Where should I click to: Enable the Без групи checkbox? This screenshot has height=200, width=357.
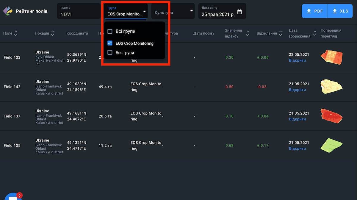coord(110,52)
